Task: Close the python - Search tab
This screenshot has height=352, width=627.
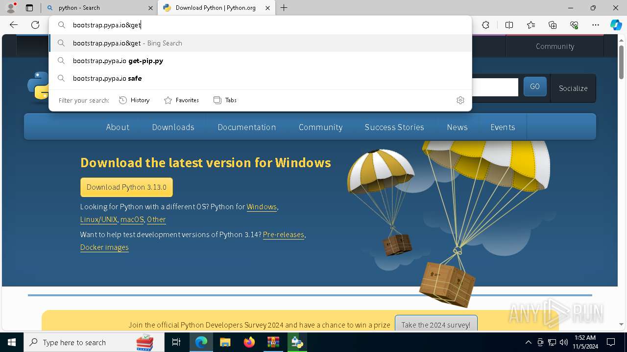Action: pyautogui.click(x=150, y=8)
